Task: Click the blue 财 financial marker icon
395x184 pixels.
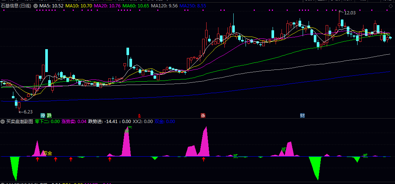Action: tap(302, 116)
